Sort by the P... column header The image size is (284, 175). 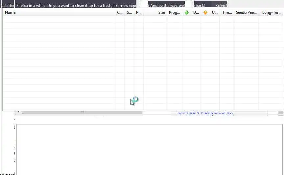pyautogui.click(x=139, y=12)
